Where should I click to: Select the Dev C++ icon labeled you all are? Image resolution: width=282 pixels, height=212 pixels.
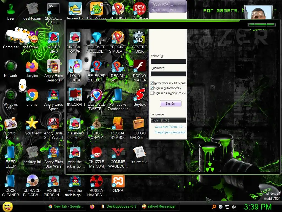tap(140, 11)
